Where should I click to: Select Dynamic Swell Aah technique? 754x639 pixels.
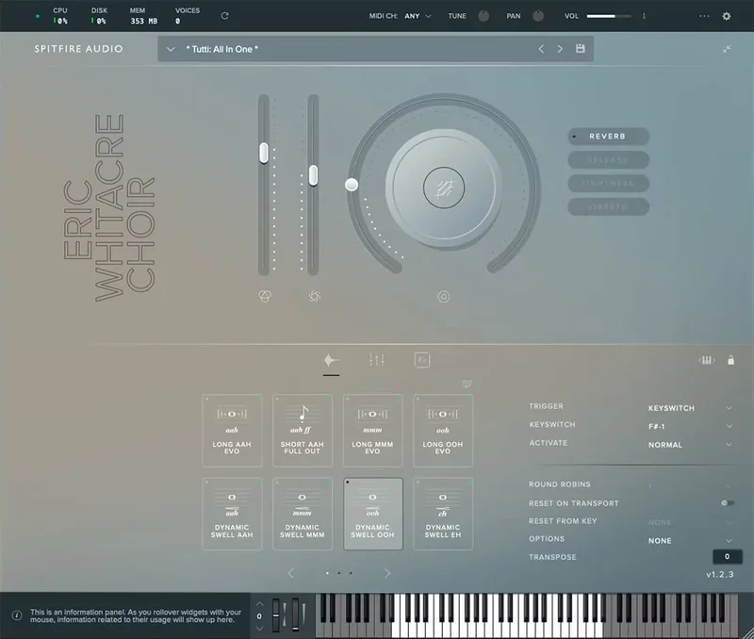tap(232, 514)
